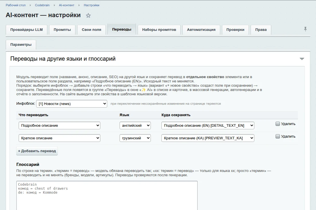
Task: Click inside the glossary text area
Action: click(x=107, y=195)
